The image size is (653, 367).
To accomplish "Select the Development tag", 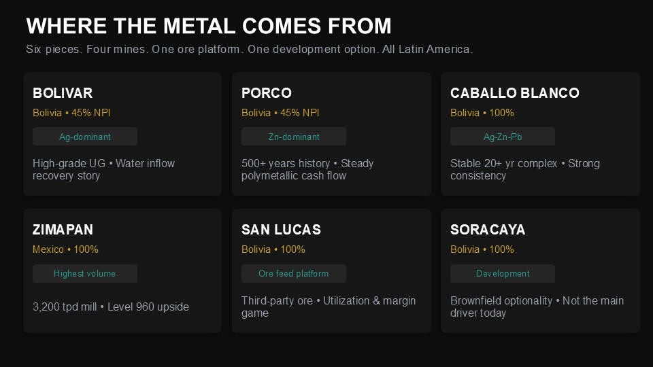I will click(x=502, y=273).
